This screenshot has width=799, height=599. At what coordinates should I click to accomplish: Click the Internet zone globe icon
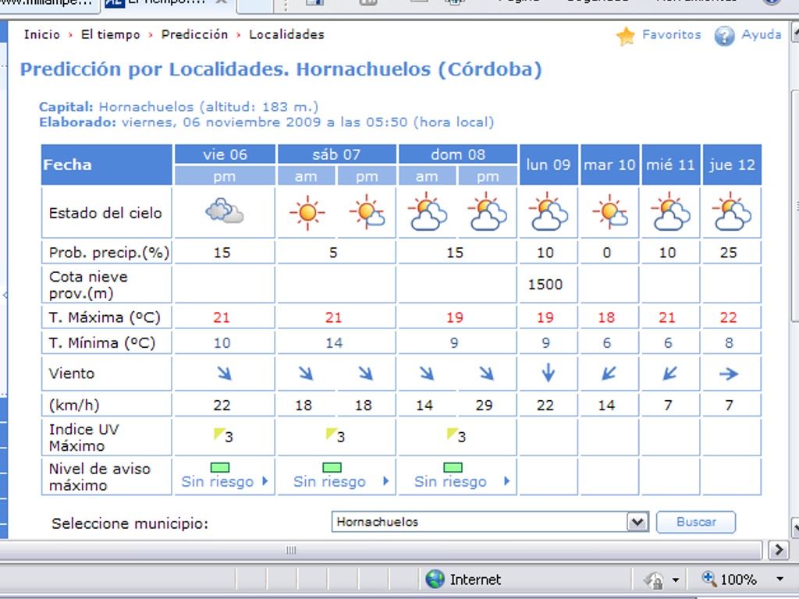[x=435, y=580]
